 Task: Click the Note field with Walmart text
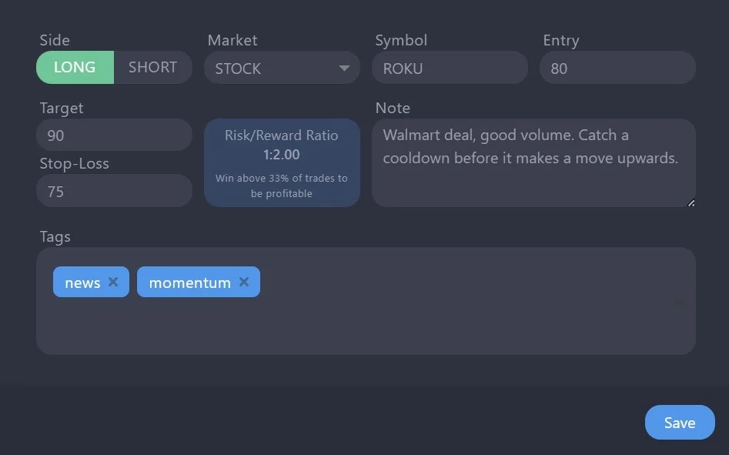click(534, 162)
